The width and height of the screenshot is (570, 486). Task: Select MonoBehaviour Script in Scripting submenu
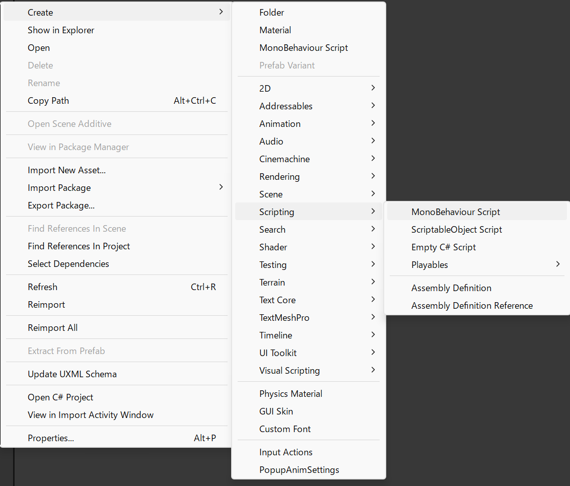click(455, 212)
